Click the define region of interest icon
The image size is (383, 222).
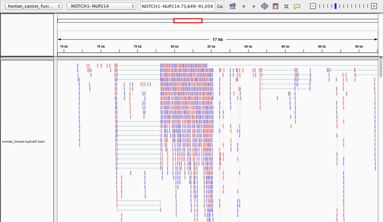275,6
